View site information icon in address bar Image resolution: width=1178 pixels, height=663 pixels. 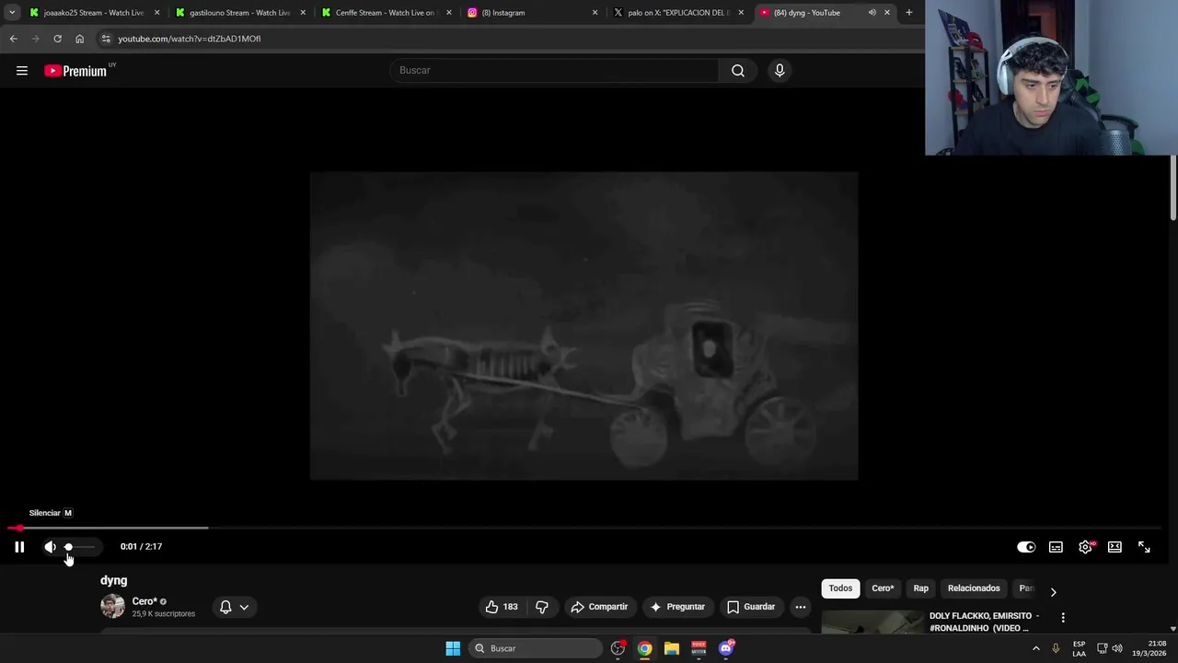[106, 39]
